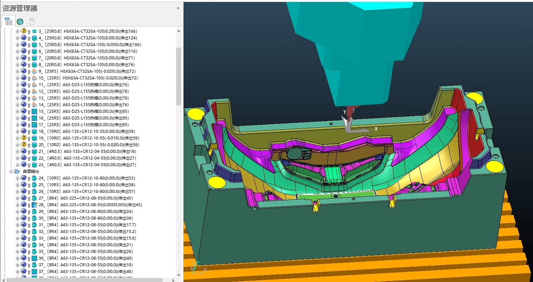Click the strategy icon of toolpath 9
The height and width of the screenshot is (282, 533).
(34, 71)
